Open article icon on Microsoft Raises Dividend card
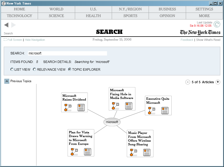 tap(81, 108)
